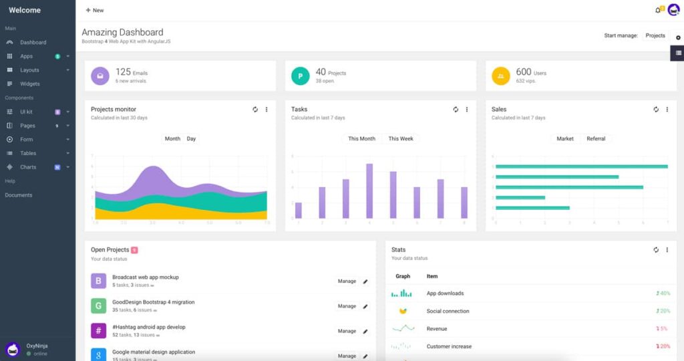Open the settings gear on right edge

click(678, 37)
